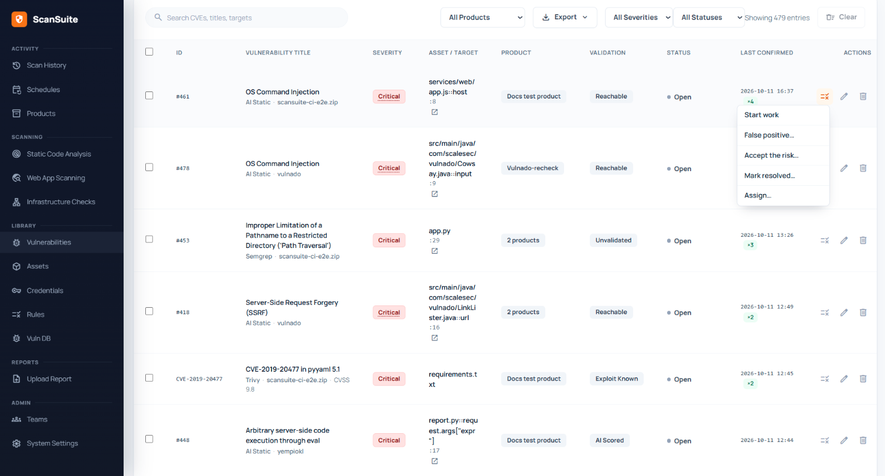885x476 pixels.
Task: Open Vuln DB in the sidebar
Action: pyautogui.click(x=61, y=338)
